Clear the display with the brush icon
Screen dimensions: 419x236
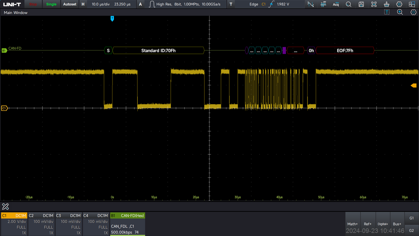[387, 4]
